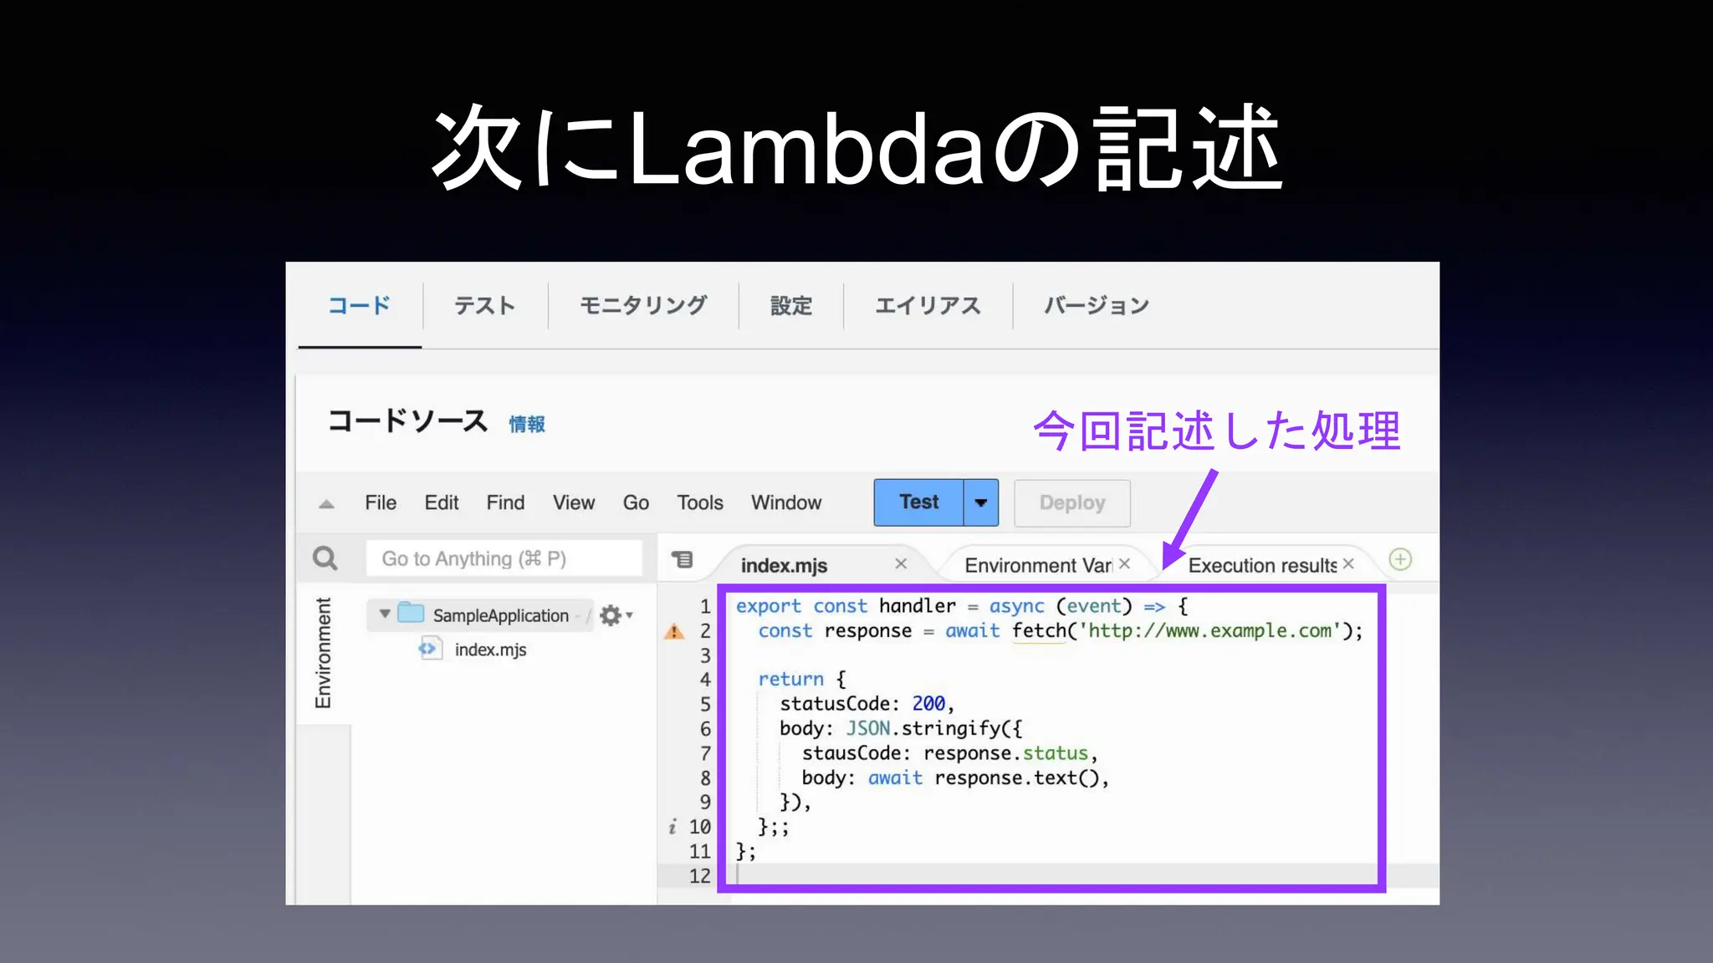Screen dimensions: 1713x963
Task: Close the Environment Var tab
Action: coord(1125,564)
